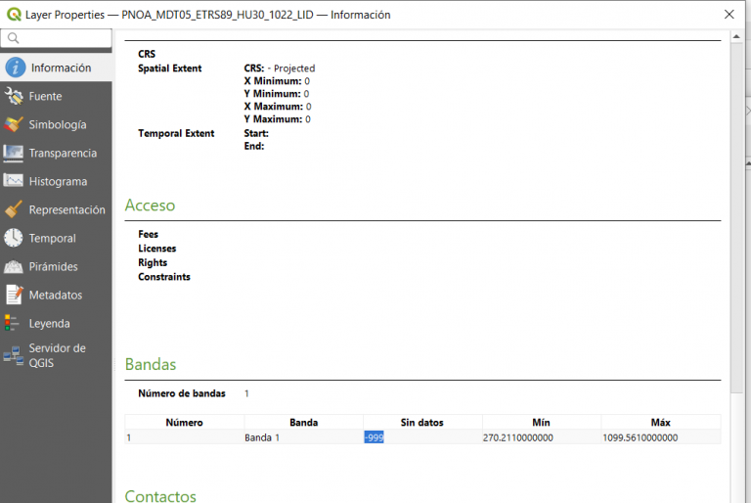Open the Pirámides icon

(x=14, y=266)
